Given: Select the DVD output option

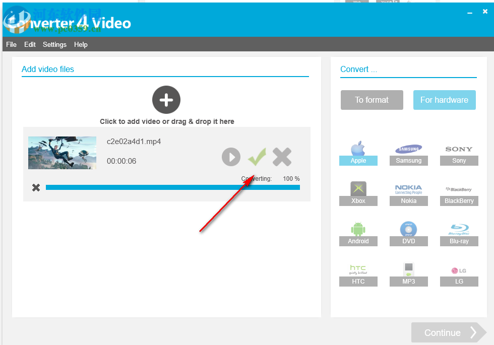Looking at the screenshot, I should click(x=408, y=233).
